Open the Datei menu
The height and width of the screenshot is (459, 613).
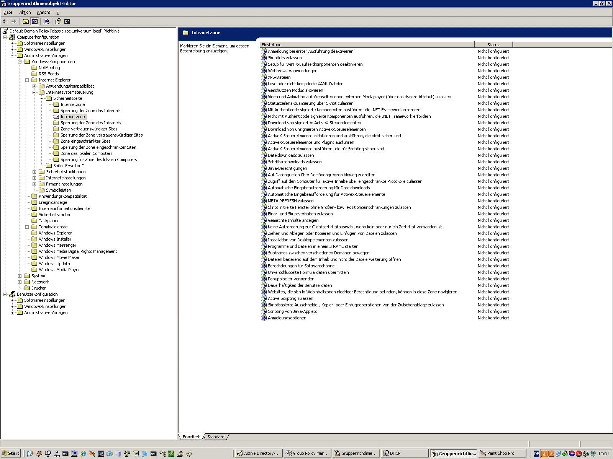tap(8, 12)
